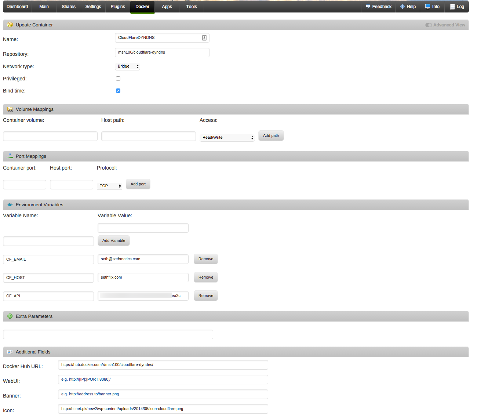This screenshot has height=417, width=499.
Task: Click the CF_HOST name field
Action: [48, 278]
